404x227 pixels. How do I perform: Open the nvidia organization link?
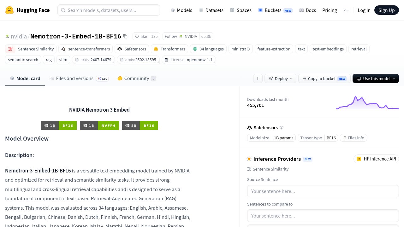[x=19, y=36]
